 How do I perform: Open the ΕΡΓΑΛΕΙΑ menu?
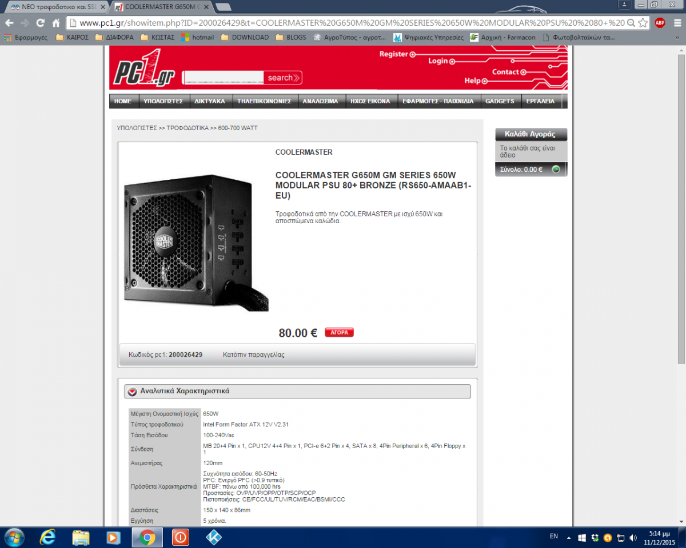point(541,101)
